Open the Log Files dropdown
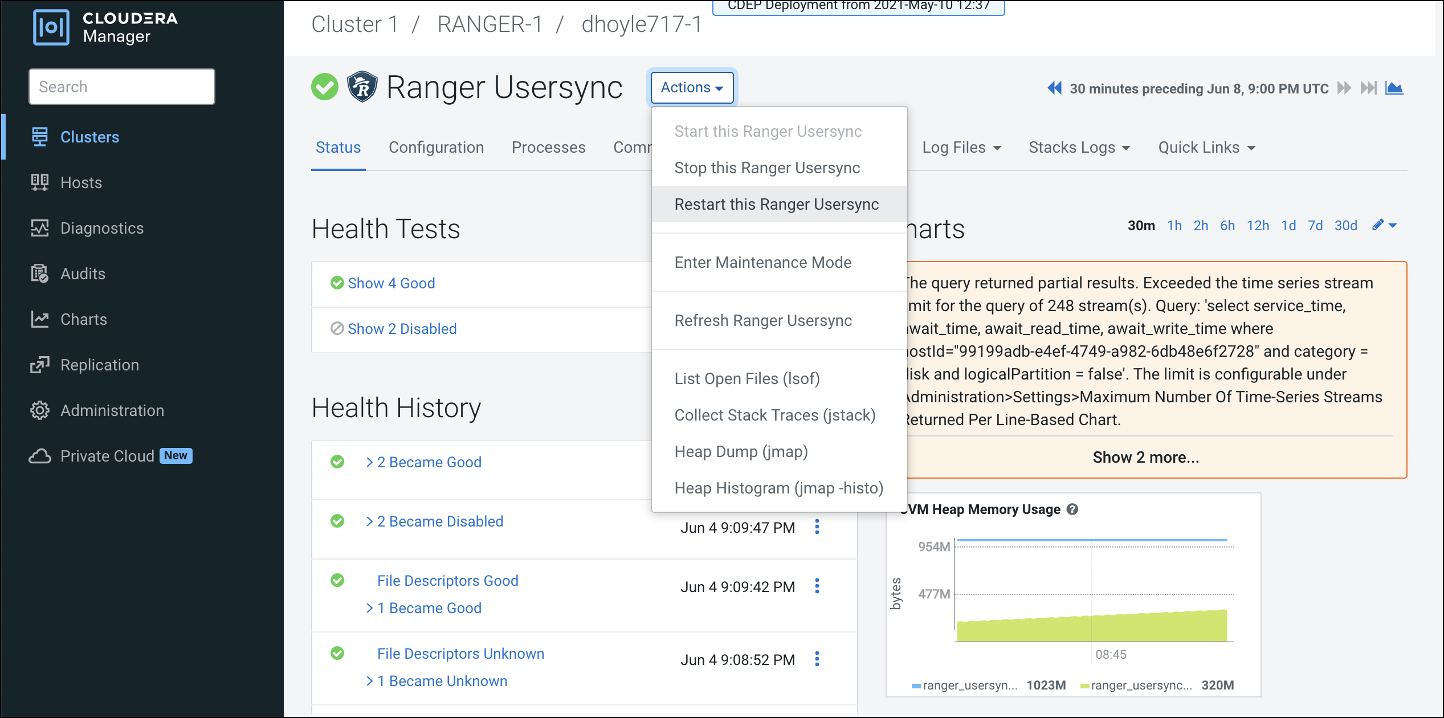Image resolution: width=1444 pixels, height=718 pixels. 961,148
